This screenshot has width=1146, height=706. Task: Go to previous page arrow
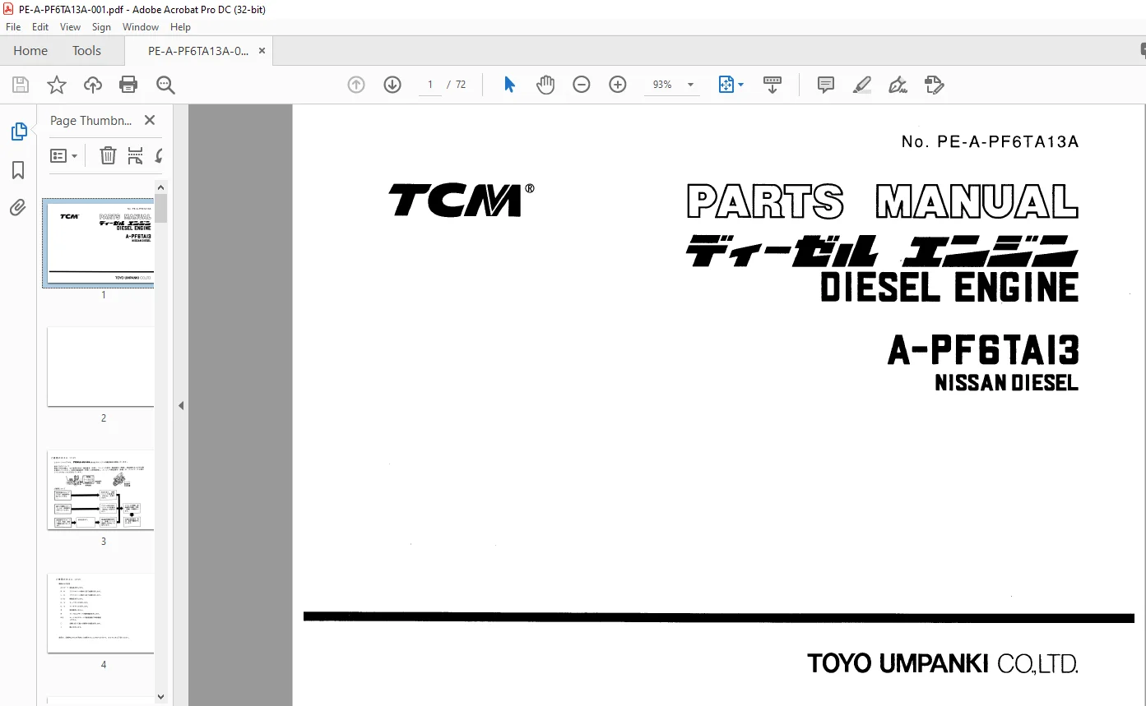point(356,85)
